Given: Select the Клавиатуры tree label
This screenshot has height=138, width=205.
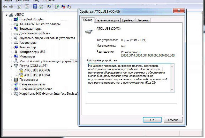Looking at the screenshot, I should click(x=28, y=43).
